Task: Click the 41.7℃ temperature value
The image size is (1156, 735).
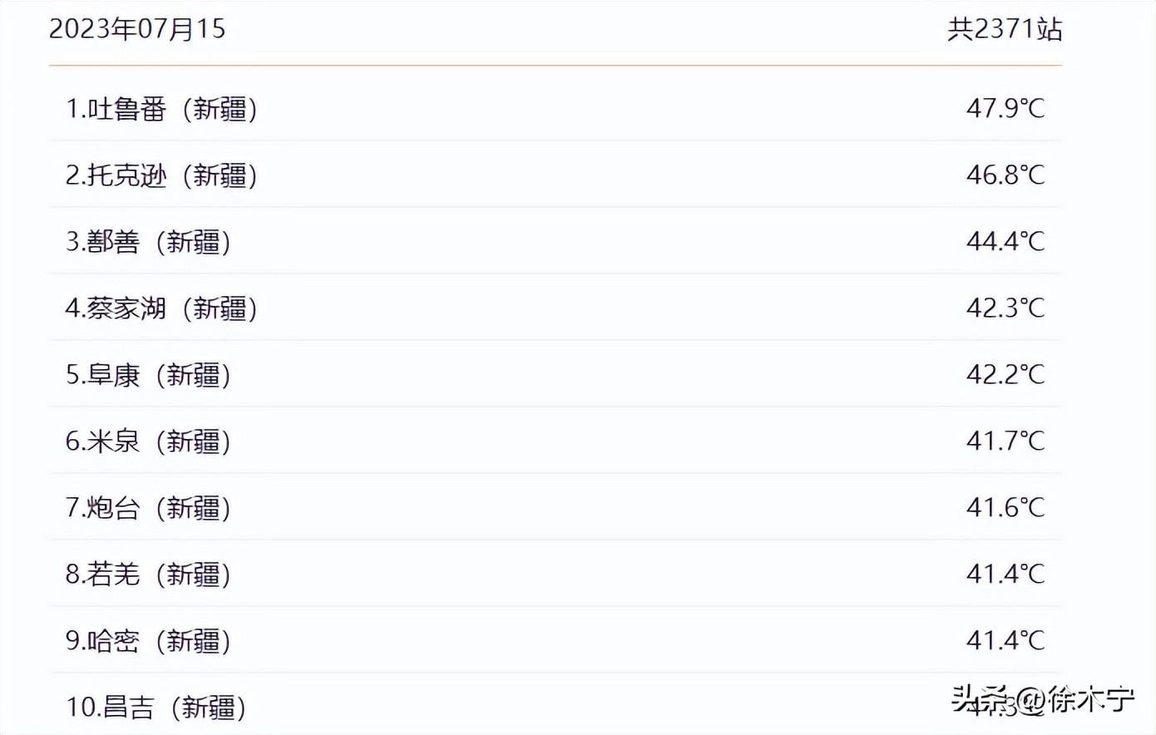Action: click(1005, 441)
